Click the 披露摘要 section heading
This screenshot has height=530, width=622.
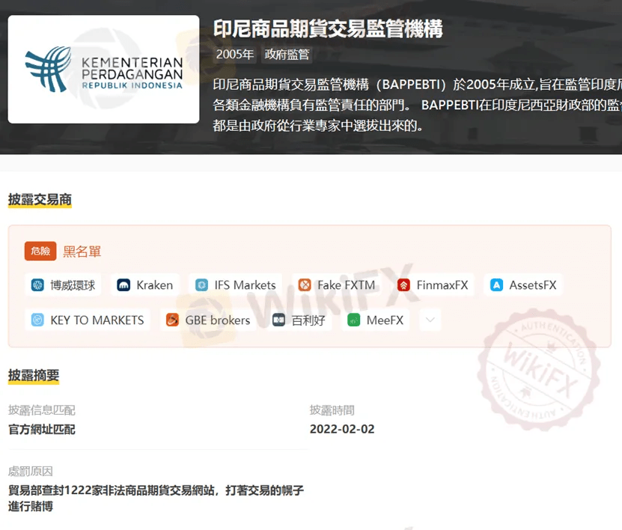click(34, 375)
